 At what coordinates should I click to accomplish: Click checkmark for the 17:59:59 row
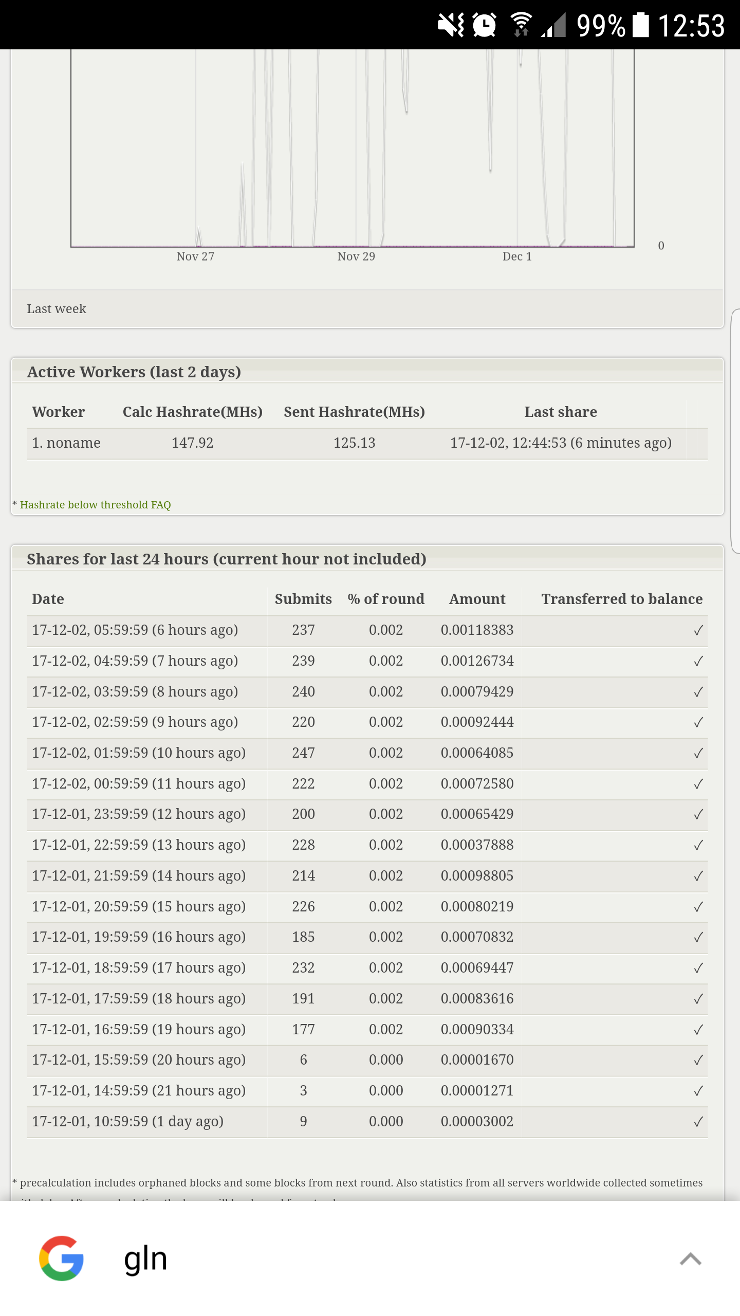pyautogui.click(x=698, y=999)
